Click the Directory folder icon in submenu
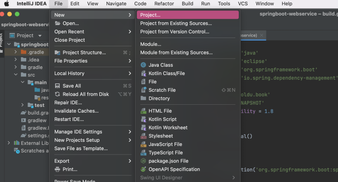The height and width of the screenshot is (182, 338). [x=143, y=98]
